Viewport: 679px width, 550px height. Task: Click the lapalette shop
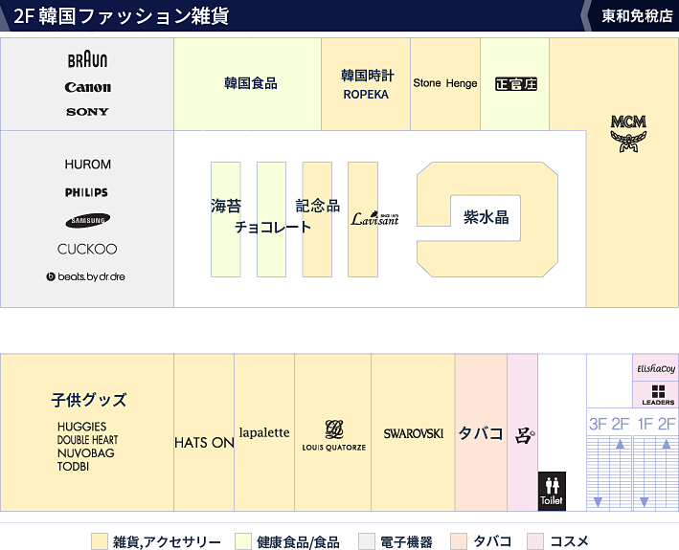click(264, 432)
